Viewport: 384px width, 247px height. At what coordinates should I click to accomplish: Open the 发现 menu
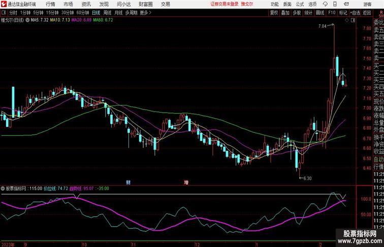(x=104, y=4)
